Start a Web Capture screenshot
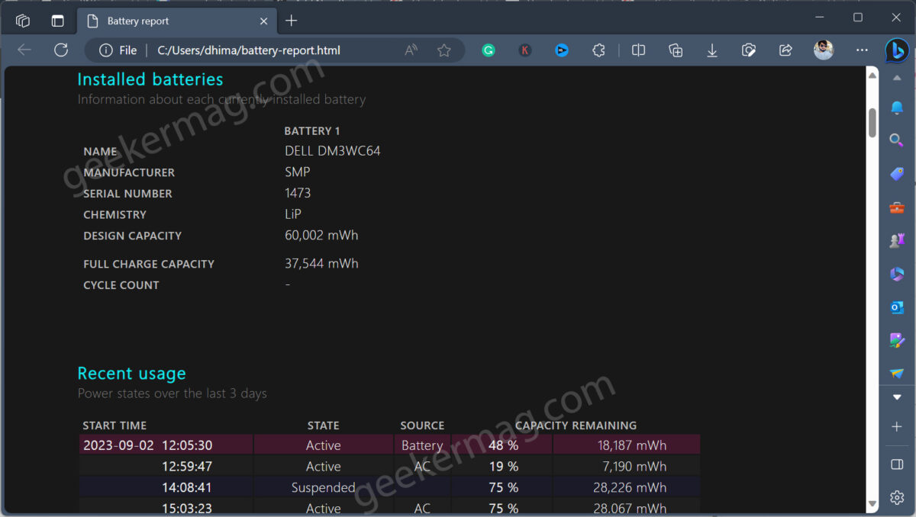The width and height of the screenshot is (916, 517). coord(748,50)
